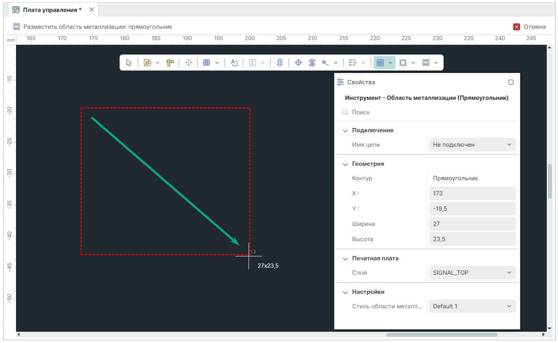Switch to the Плата управления tab

pyautogui.click(x=52, y=10)
